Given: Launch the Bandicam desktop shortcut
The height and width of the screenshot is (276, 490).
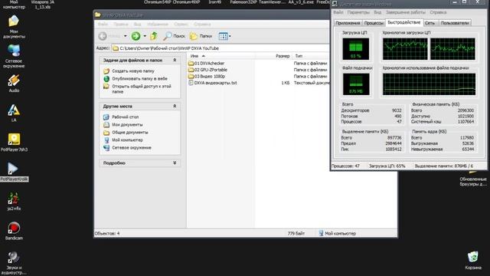Looking at the screenshot, I should tap(14, 231).
